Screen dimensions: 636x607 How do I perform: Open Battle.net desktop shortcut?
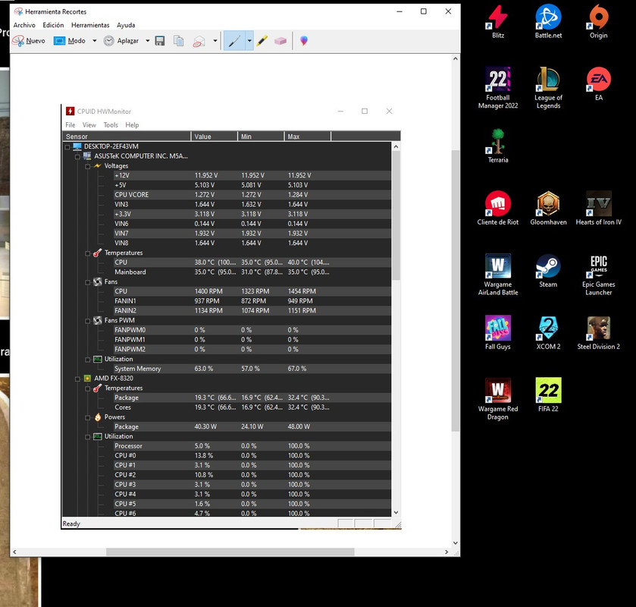click(x=548, y=21)
